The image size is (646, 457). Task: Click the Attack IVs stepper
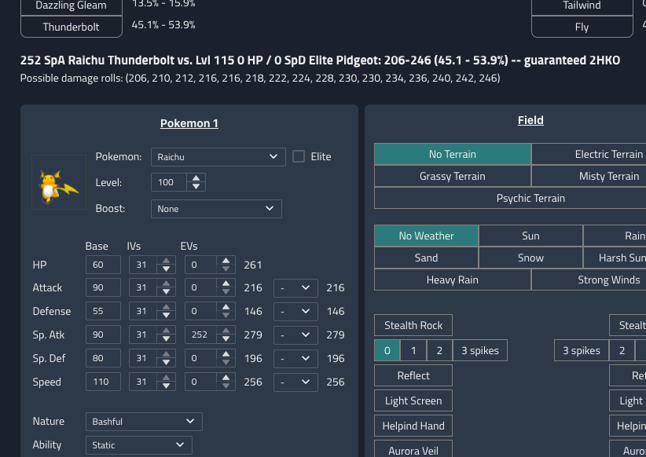pos(166,288)
